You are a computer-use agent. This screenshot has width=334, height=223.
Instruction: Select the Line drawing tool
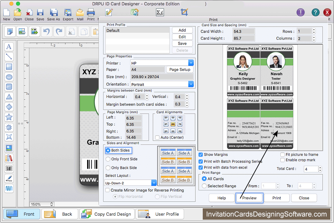9,57
